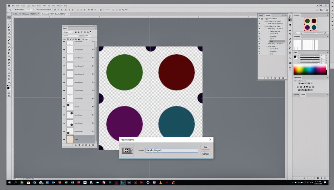Hide the Layer 2 copy 2 layer

click(64, 131)
